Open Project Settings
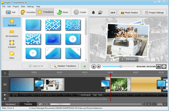The height and width of the screenshot is (111, 169). coord(154,13)
